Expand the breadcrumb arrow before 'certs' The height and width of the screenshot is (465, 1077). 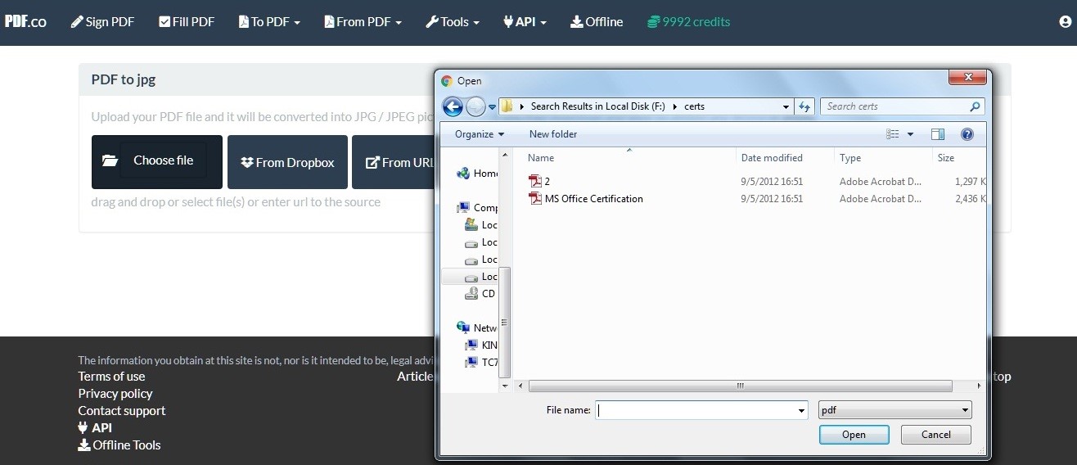coord(676,106)
